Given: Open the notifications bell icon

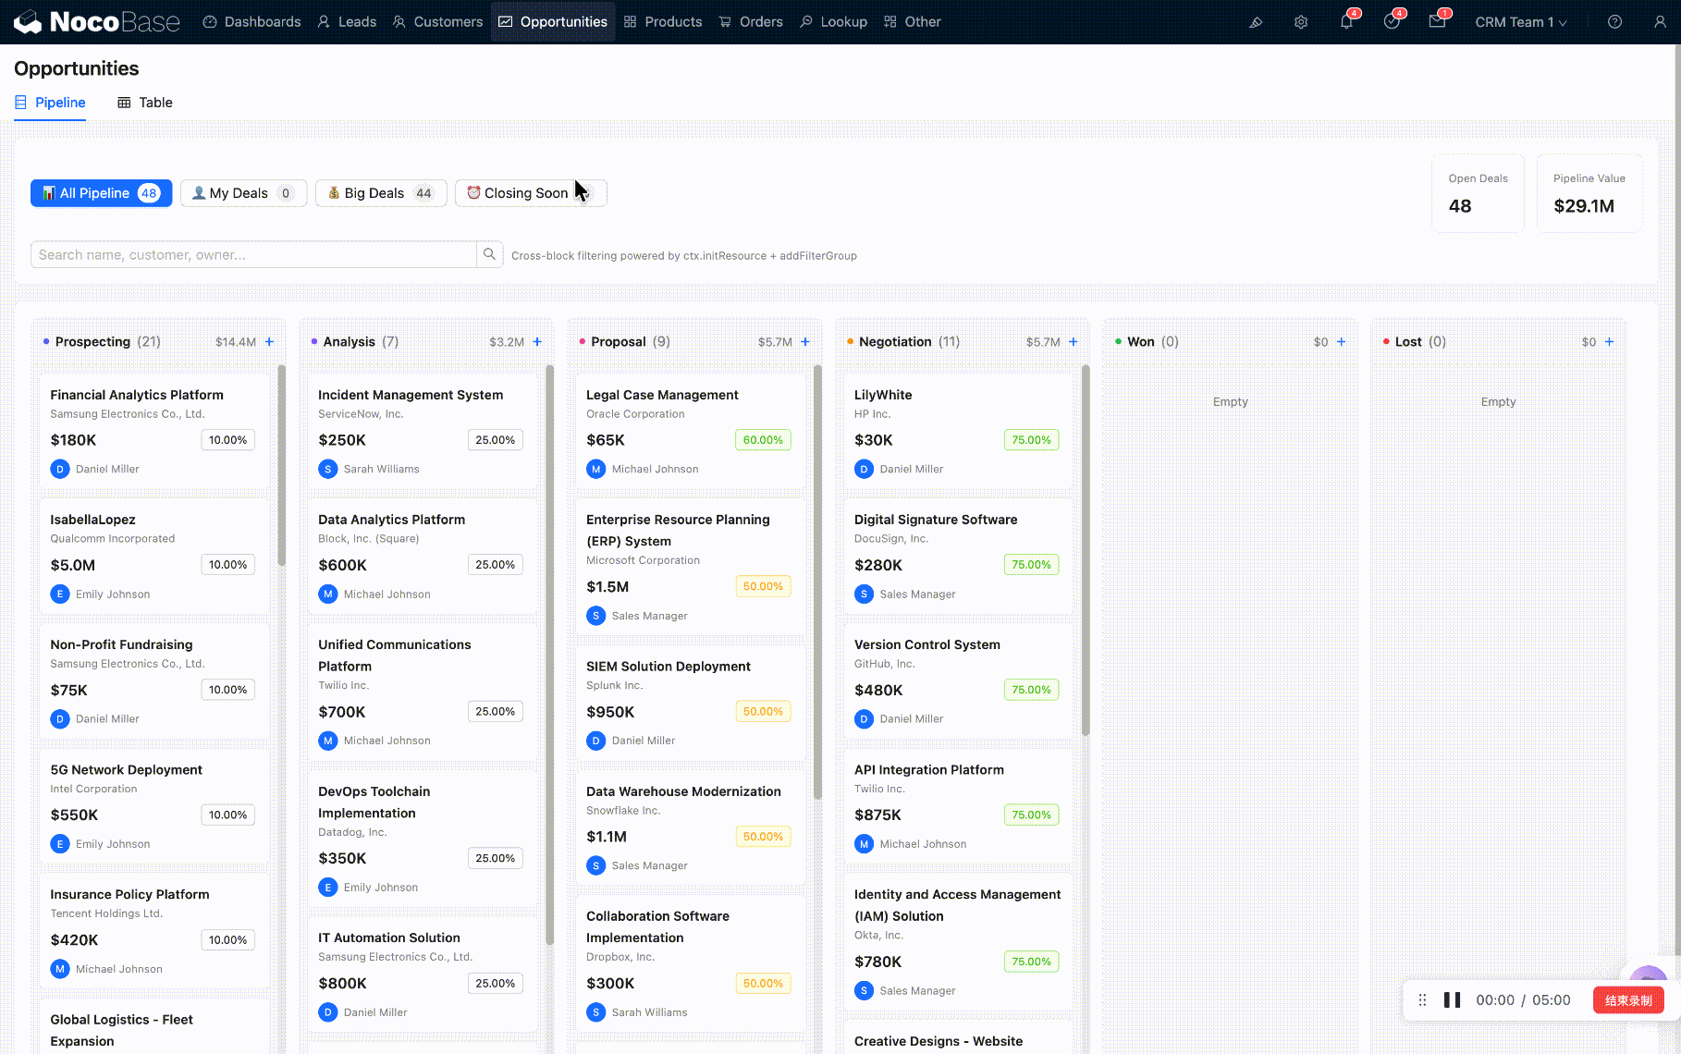Looking at the screenshot, I should pos(1346,22).
